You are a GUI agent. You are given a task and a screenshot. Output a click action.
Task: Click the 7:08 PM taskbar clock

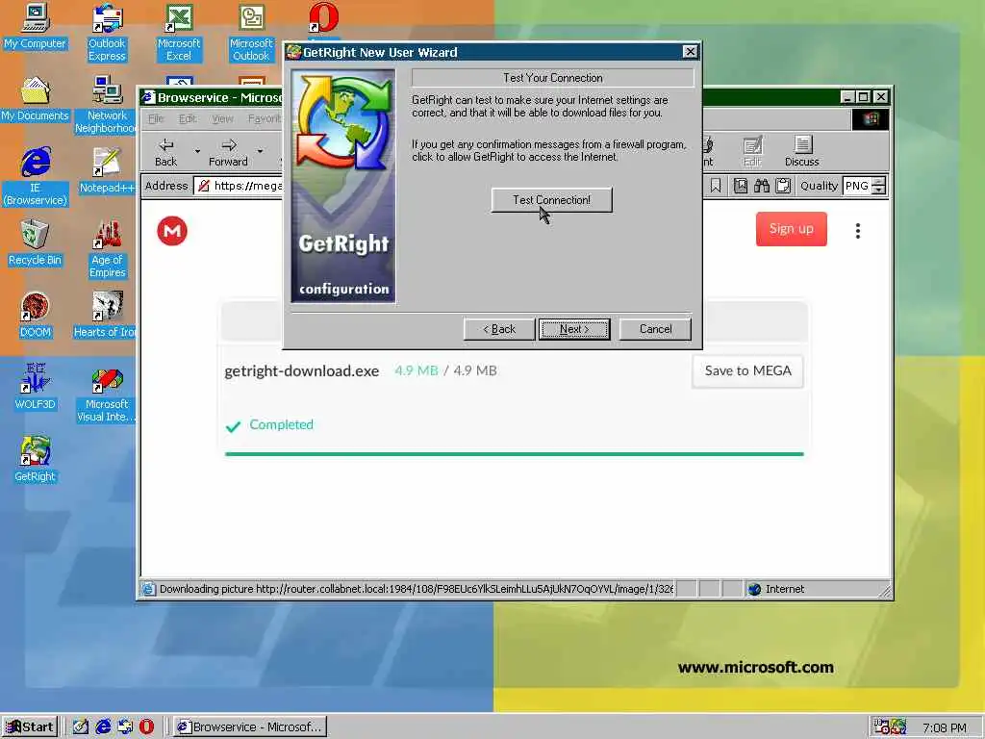[x=945, y=727]
